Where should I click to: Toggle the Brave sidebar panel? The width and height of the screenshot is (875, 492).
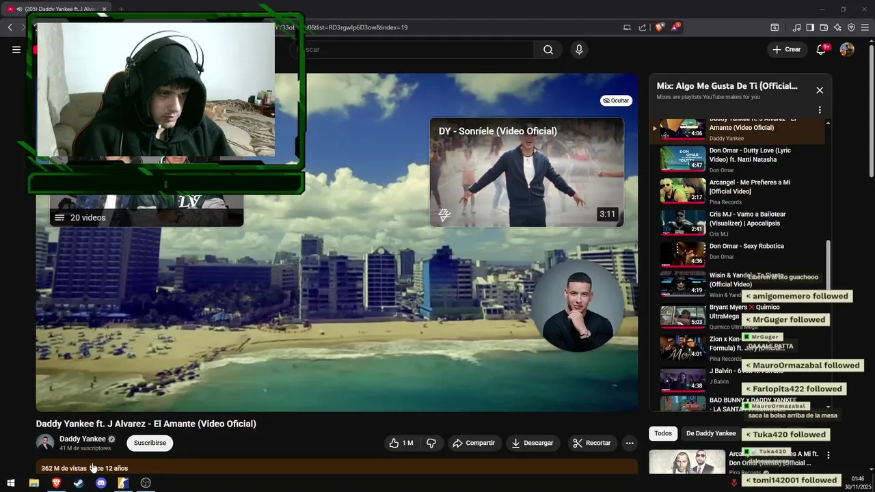(810, 27)
